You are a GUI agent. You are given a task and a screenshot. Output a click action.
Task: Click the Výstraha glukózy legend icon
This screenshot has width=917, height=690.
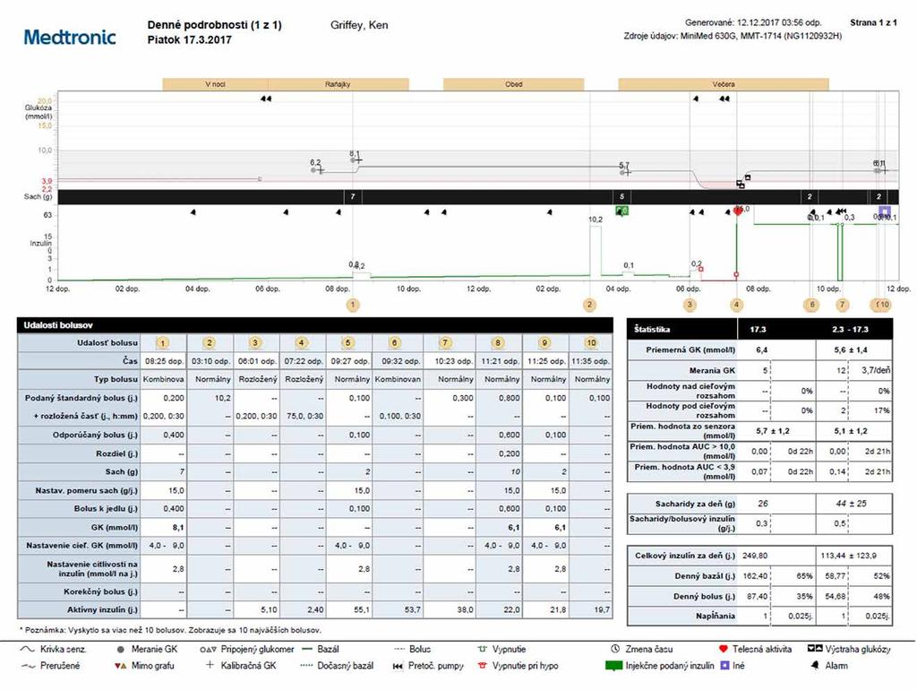[x=815, y=649]
